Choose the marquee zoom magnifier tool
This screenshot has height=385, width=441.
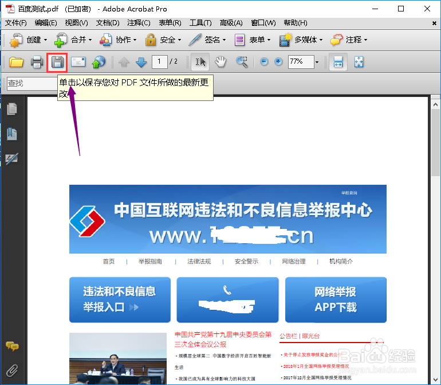242,62
